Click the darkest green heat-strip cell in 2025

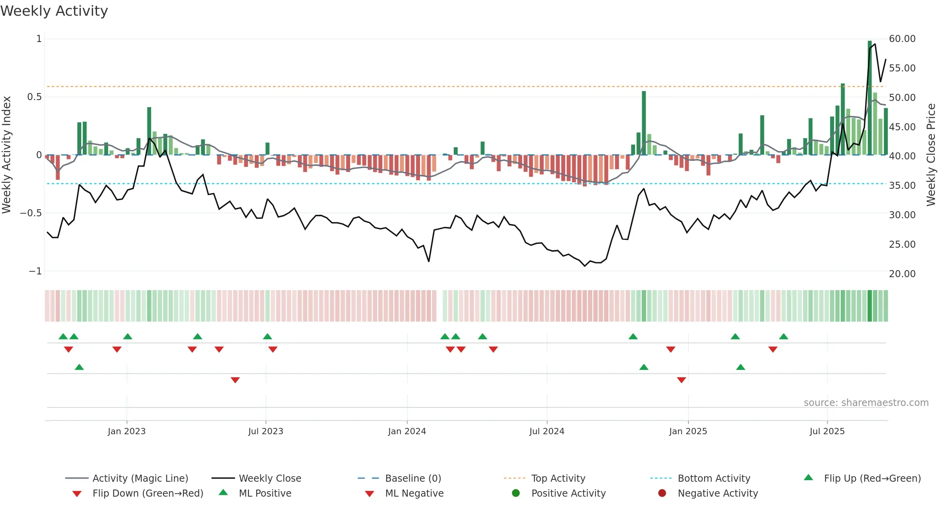click(x=870, y=306)
